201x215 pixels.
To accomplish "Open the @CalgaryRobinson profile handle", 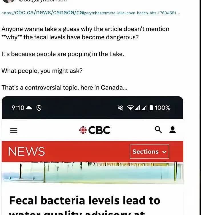I will (43, 1).
